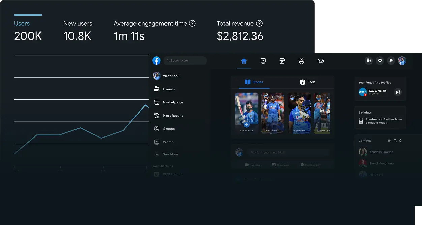The height and width of the screenshot is (225, 422).
Task: Click the Contacts heading
Action: (x=365, y=141)
